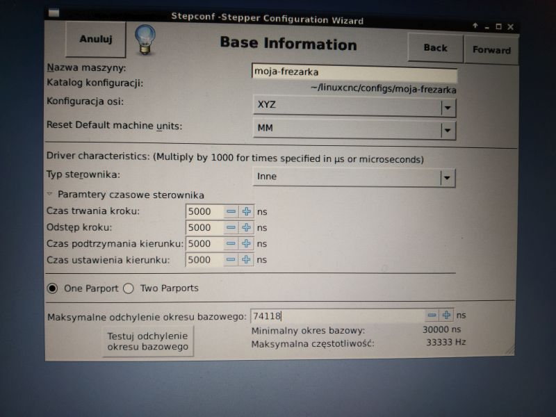556x417 pixels.
Task: Decrease base period jitter with minus icon
Action: pos(432,315)
